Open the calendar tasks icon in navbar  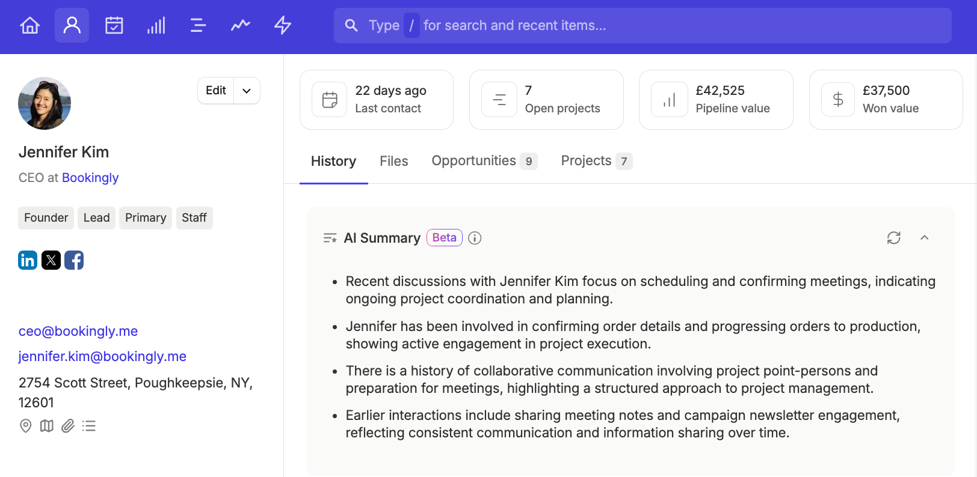tap(114, 25)
